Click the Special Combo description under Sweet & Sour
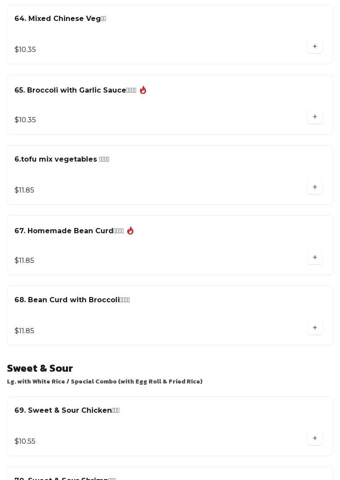 click(104, 382)
